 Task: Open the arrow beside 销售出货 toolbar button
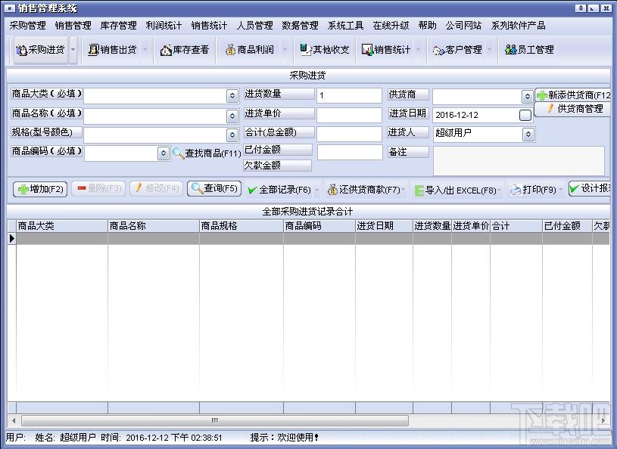pyautogui.click(x=145, y=49)
